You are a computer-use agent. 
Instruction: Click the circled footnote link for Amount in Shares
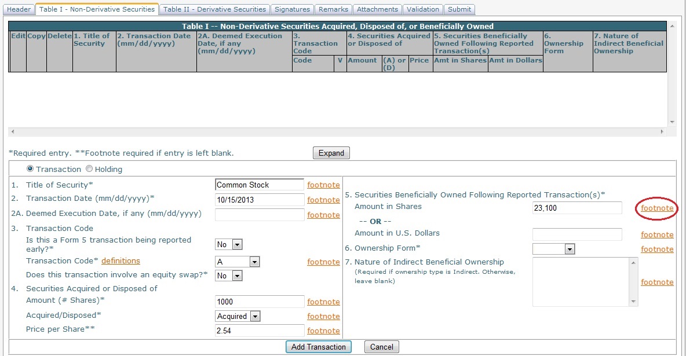tap(657, 208)
